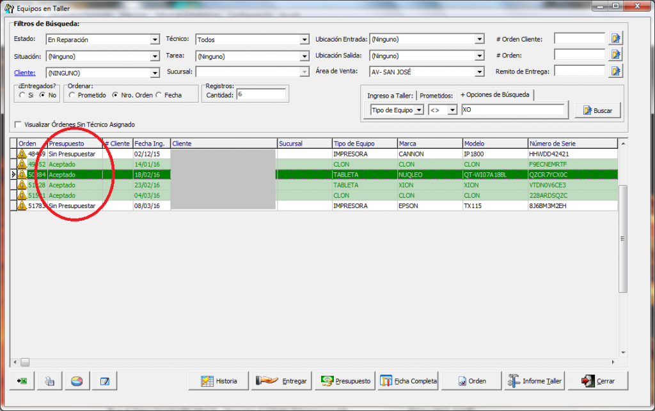Enable Visualizar Órdenes Sin Técnico Asignado checkbox
This screenshot has width=655, height=411.
coord(18,124)
